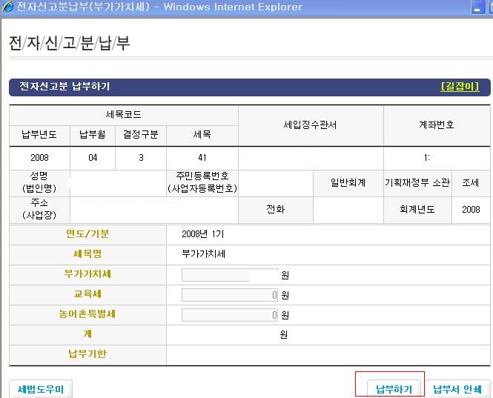Select the 세목 value 41 cell
The height and width of the screenshot is (398, 493).
pyautogui.click(x=202, y=158)
